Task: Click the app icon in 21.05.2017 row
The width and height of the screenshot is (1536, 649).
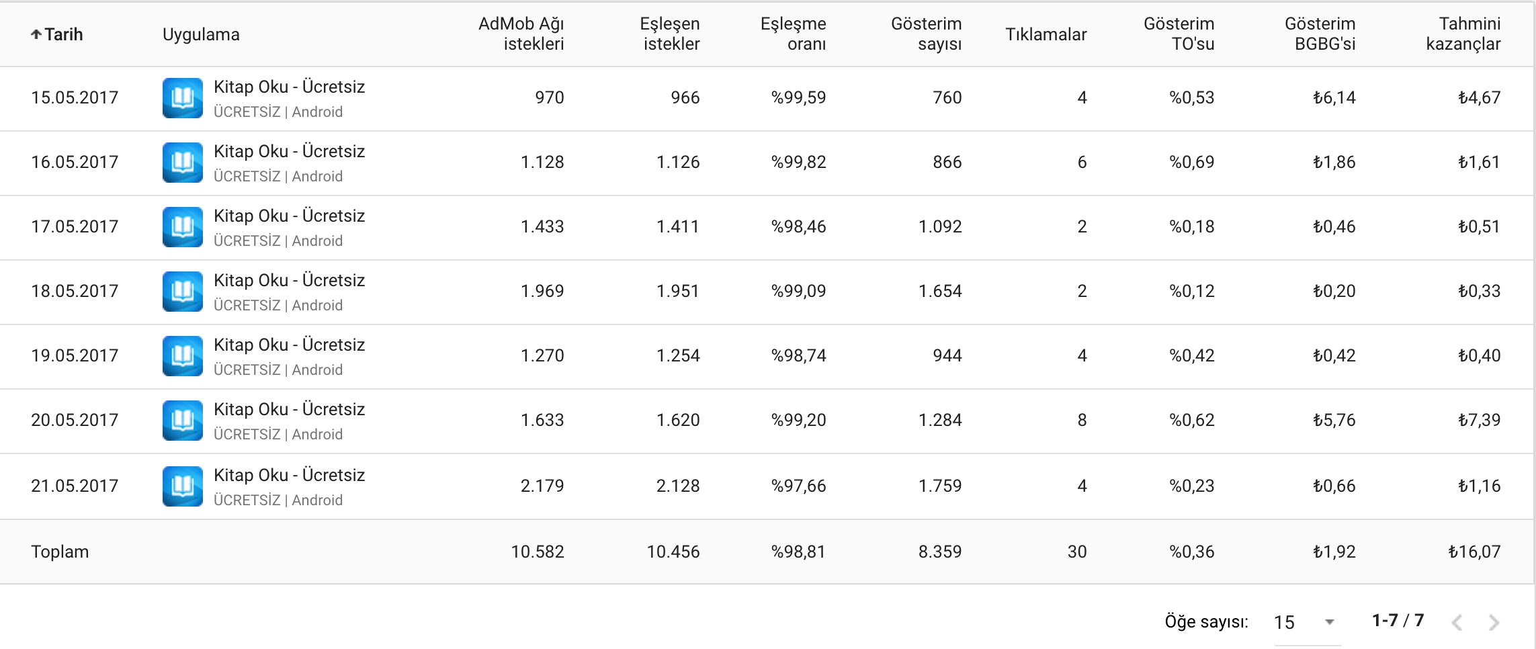Action: [183, 486]
